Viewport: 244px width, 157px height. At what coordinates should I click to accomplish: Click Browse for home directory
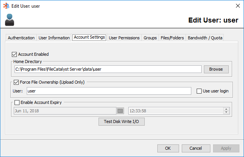click(x=216, y=69)
